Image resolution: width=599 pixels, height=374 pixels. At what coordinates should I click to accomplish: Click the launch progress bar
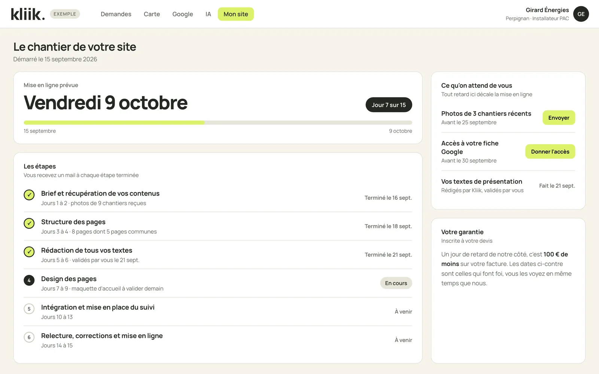[218, 123]
